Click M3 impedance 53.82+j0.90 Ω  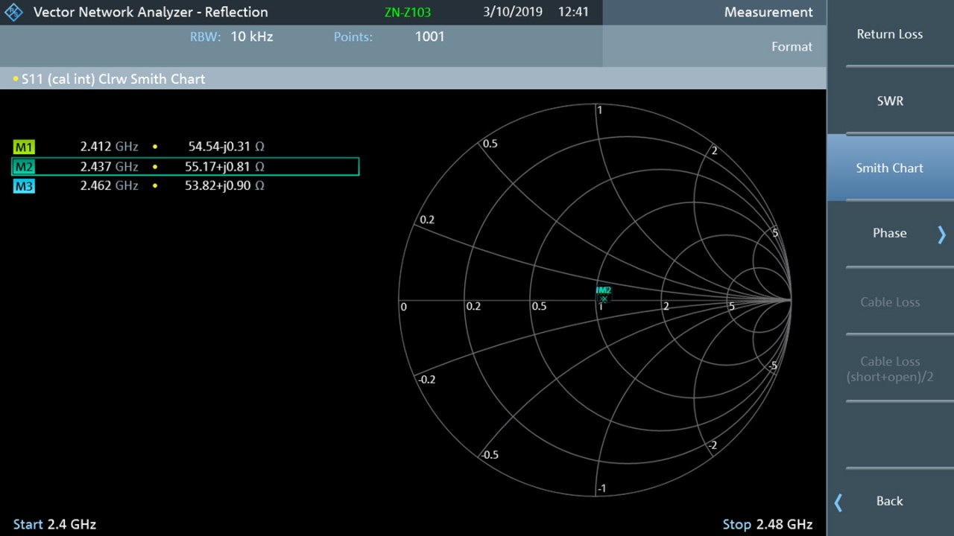pyautogui.click(x=224, y=186)
